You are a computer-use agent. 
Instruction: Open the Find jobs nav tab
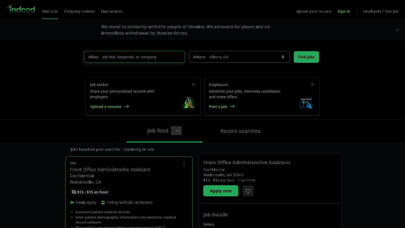click(x=50, y=11)
